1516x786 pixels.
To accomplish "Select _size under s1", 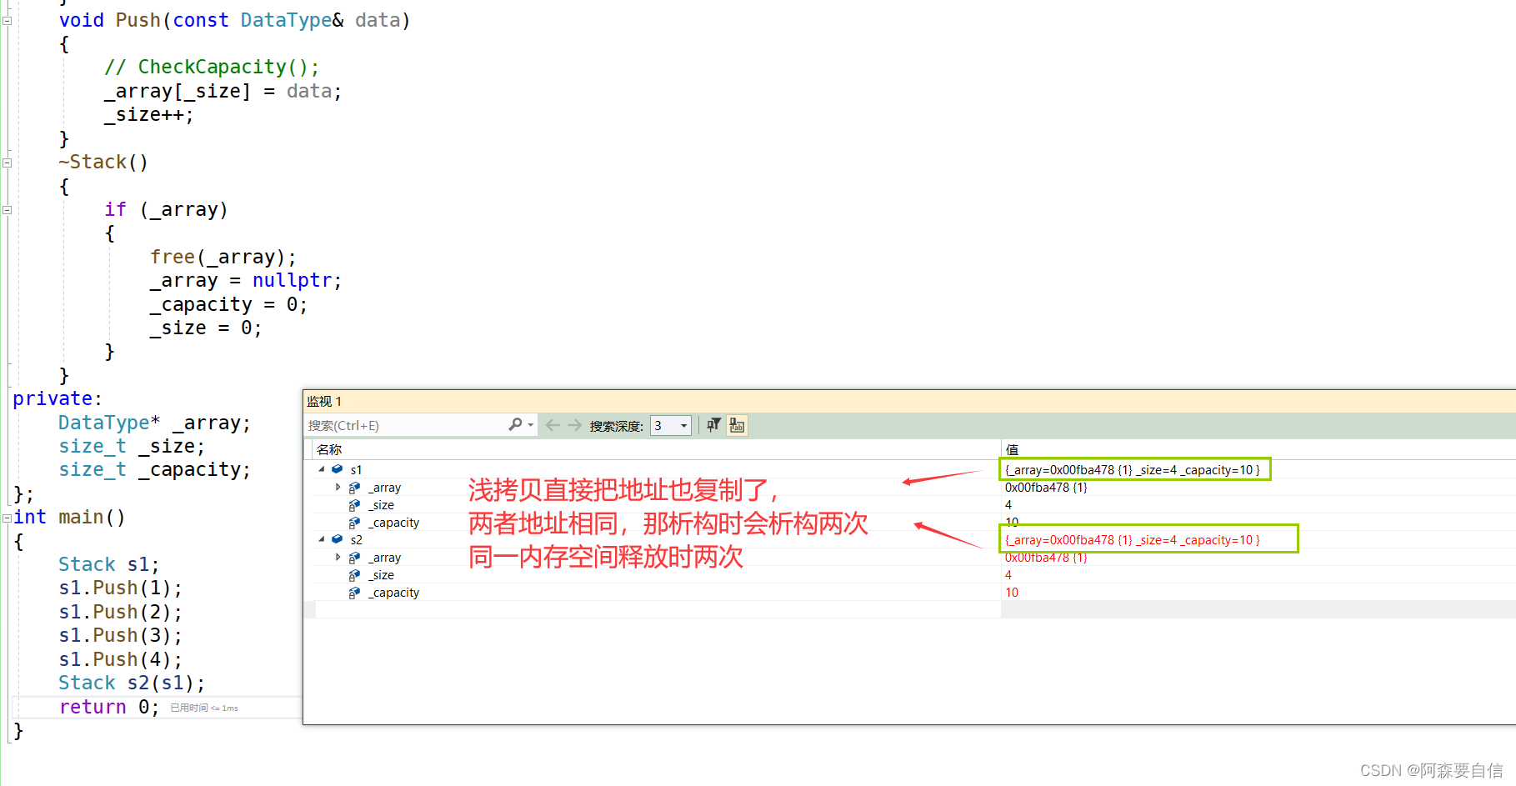I will coord(381,505).
